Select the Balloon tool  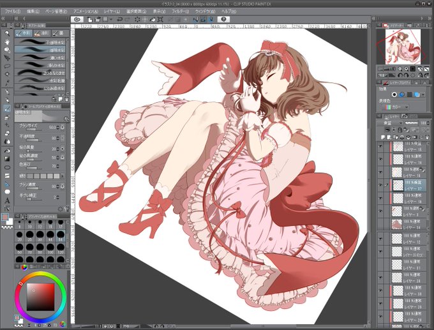[7, 192]
